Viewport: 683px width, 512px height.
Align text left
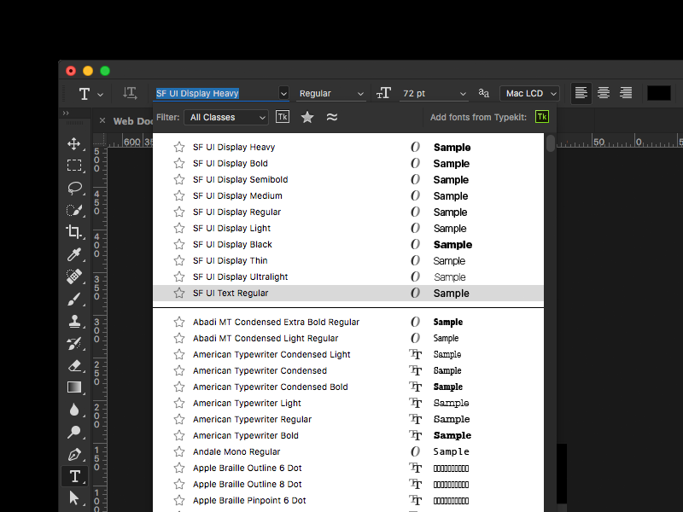click(x=581, y=93)
